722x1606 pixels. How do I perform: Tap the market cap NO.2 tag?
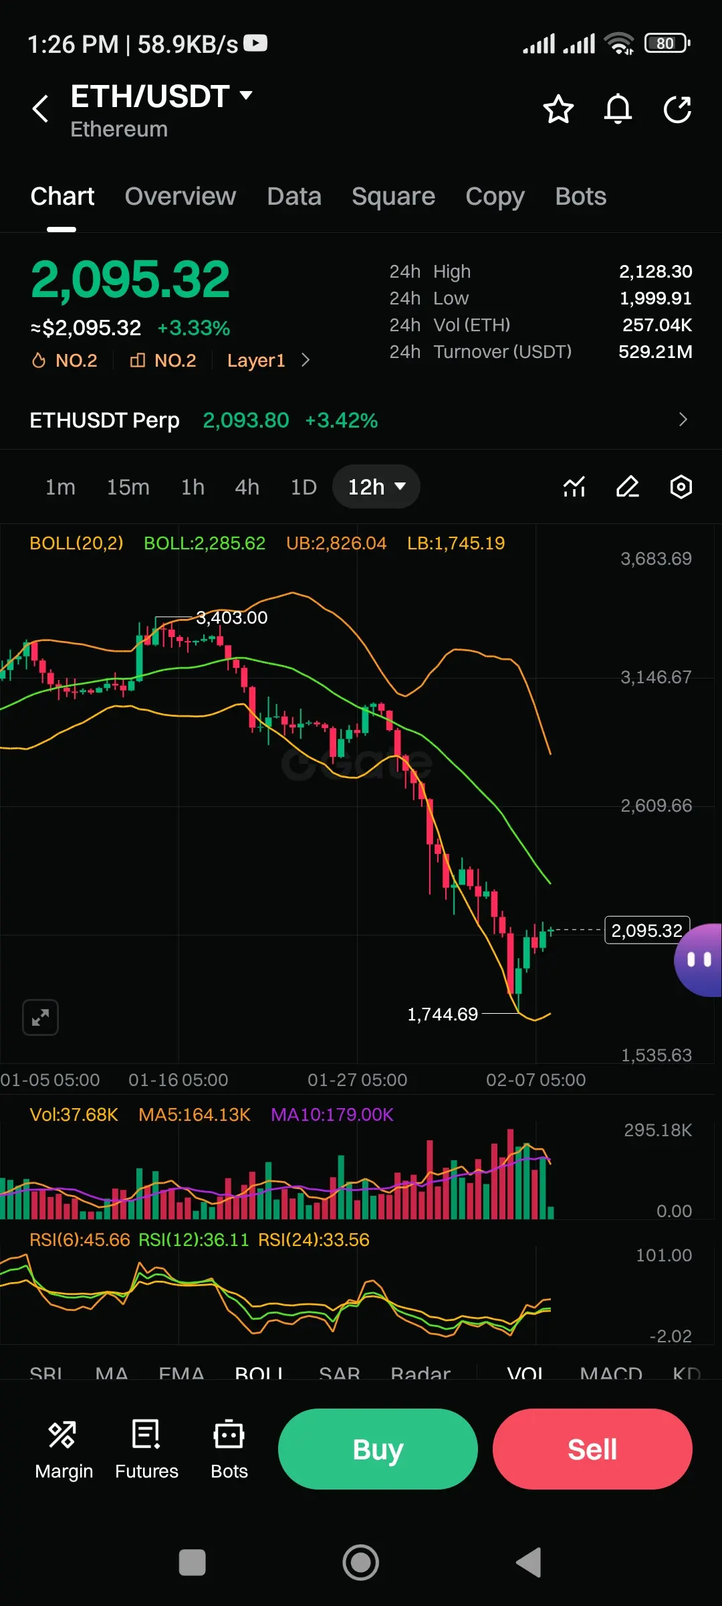point(163,361)
